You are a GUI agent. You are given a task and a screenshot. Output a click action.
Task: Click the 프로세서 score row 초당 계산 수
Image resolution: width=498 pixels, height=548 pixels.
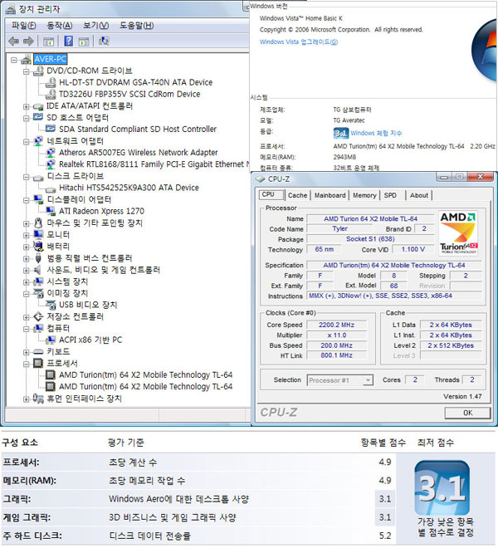(198, 462)
